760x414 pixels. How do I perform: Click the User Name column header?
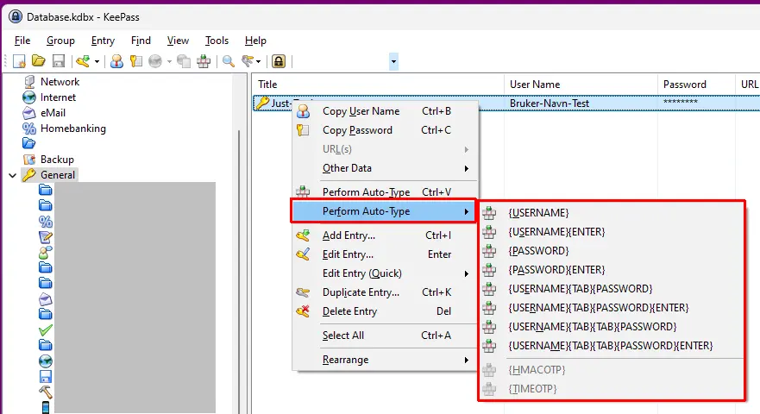pyautogui.click(x=581, y=85)
